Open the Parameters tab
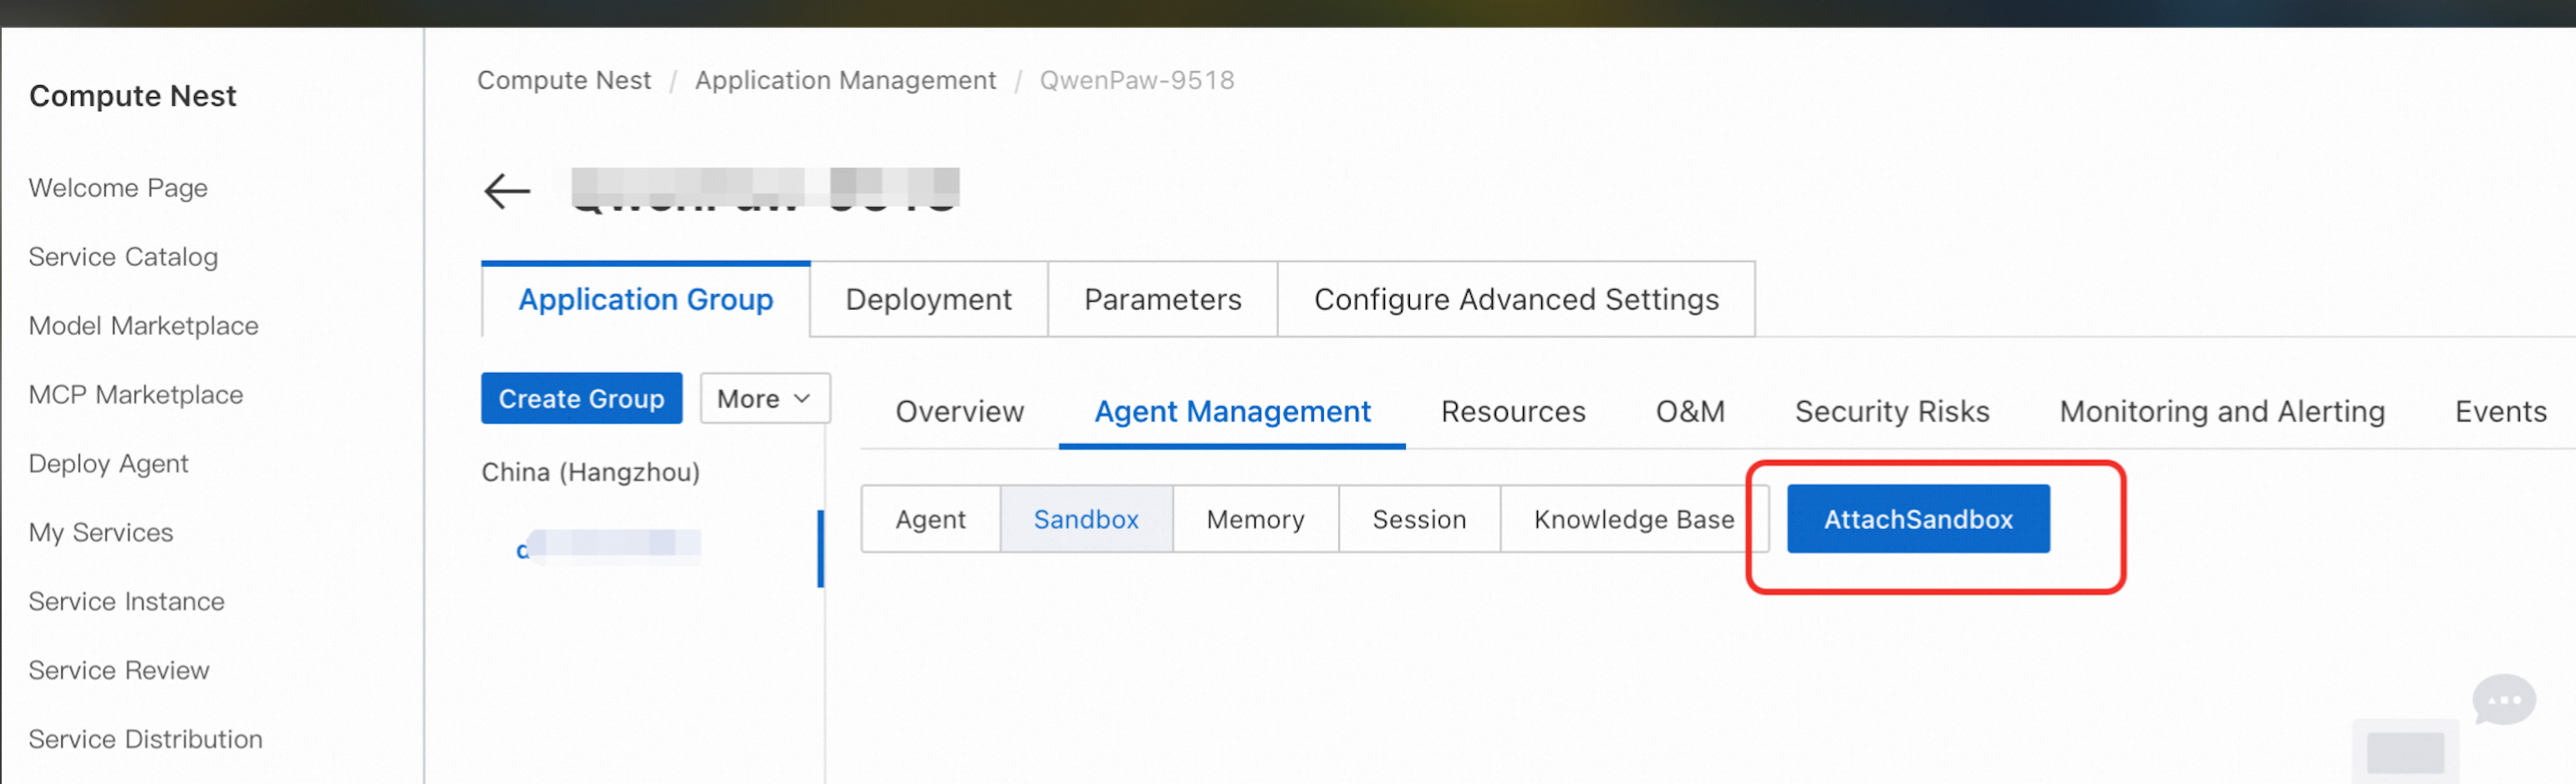This screenshot has height=784, width=2576. point(1162,299)
